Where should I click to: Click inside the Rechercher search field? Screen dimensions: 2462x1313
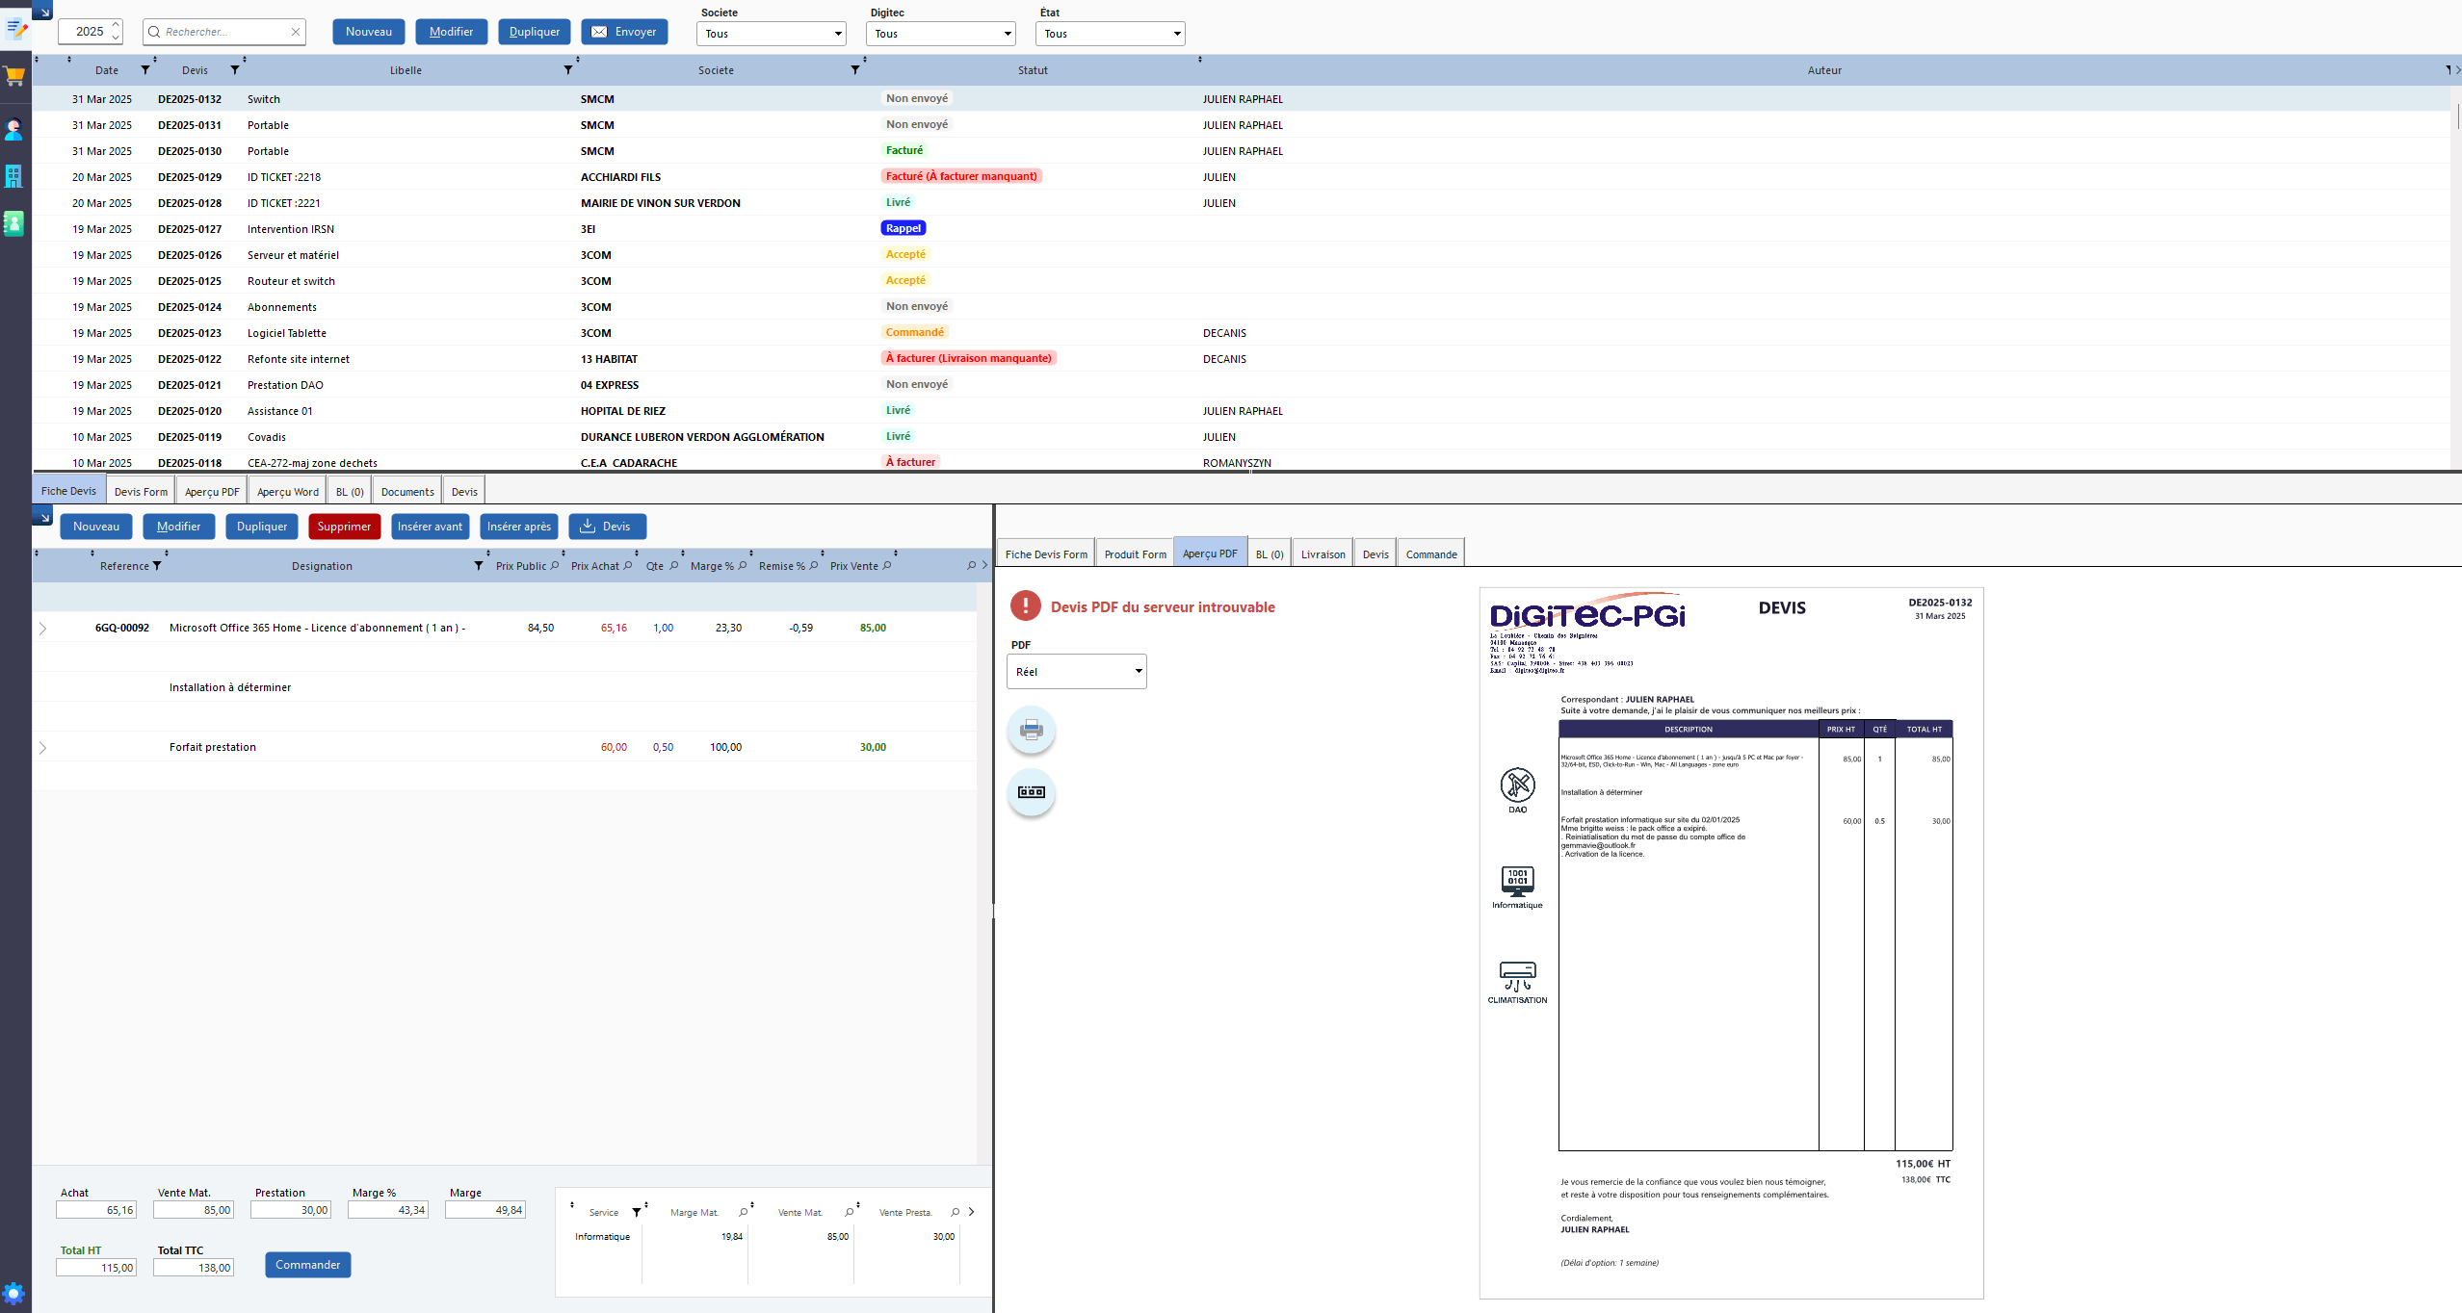pyautogui.click(x=217, y=32)
